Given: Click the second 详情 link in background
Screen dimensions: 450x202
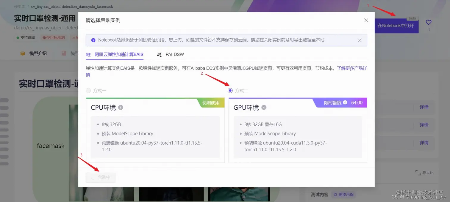Looking at the screenshot, I should click(x=424, y=125).
